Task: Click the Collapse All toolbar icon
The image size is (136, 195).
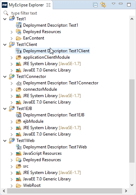Action: 95,5
